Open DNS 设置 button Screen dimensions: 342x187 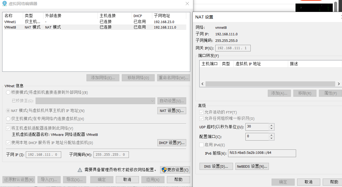216,166
